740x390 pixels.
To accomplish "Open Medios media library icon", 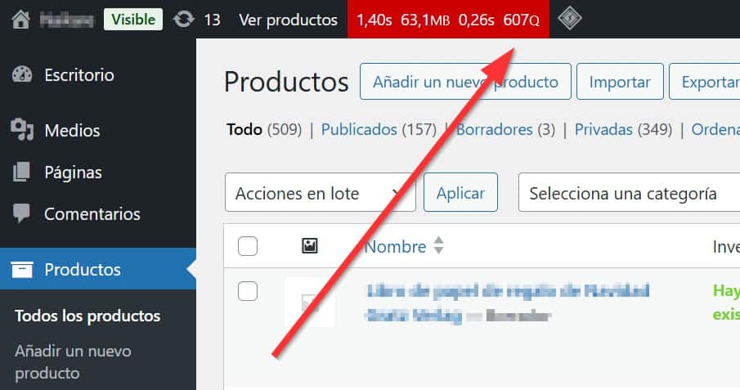I will point(22,130).
